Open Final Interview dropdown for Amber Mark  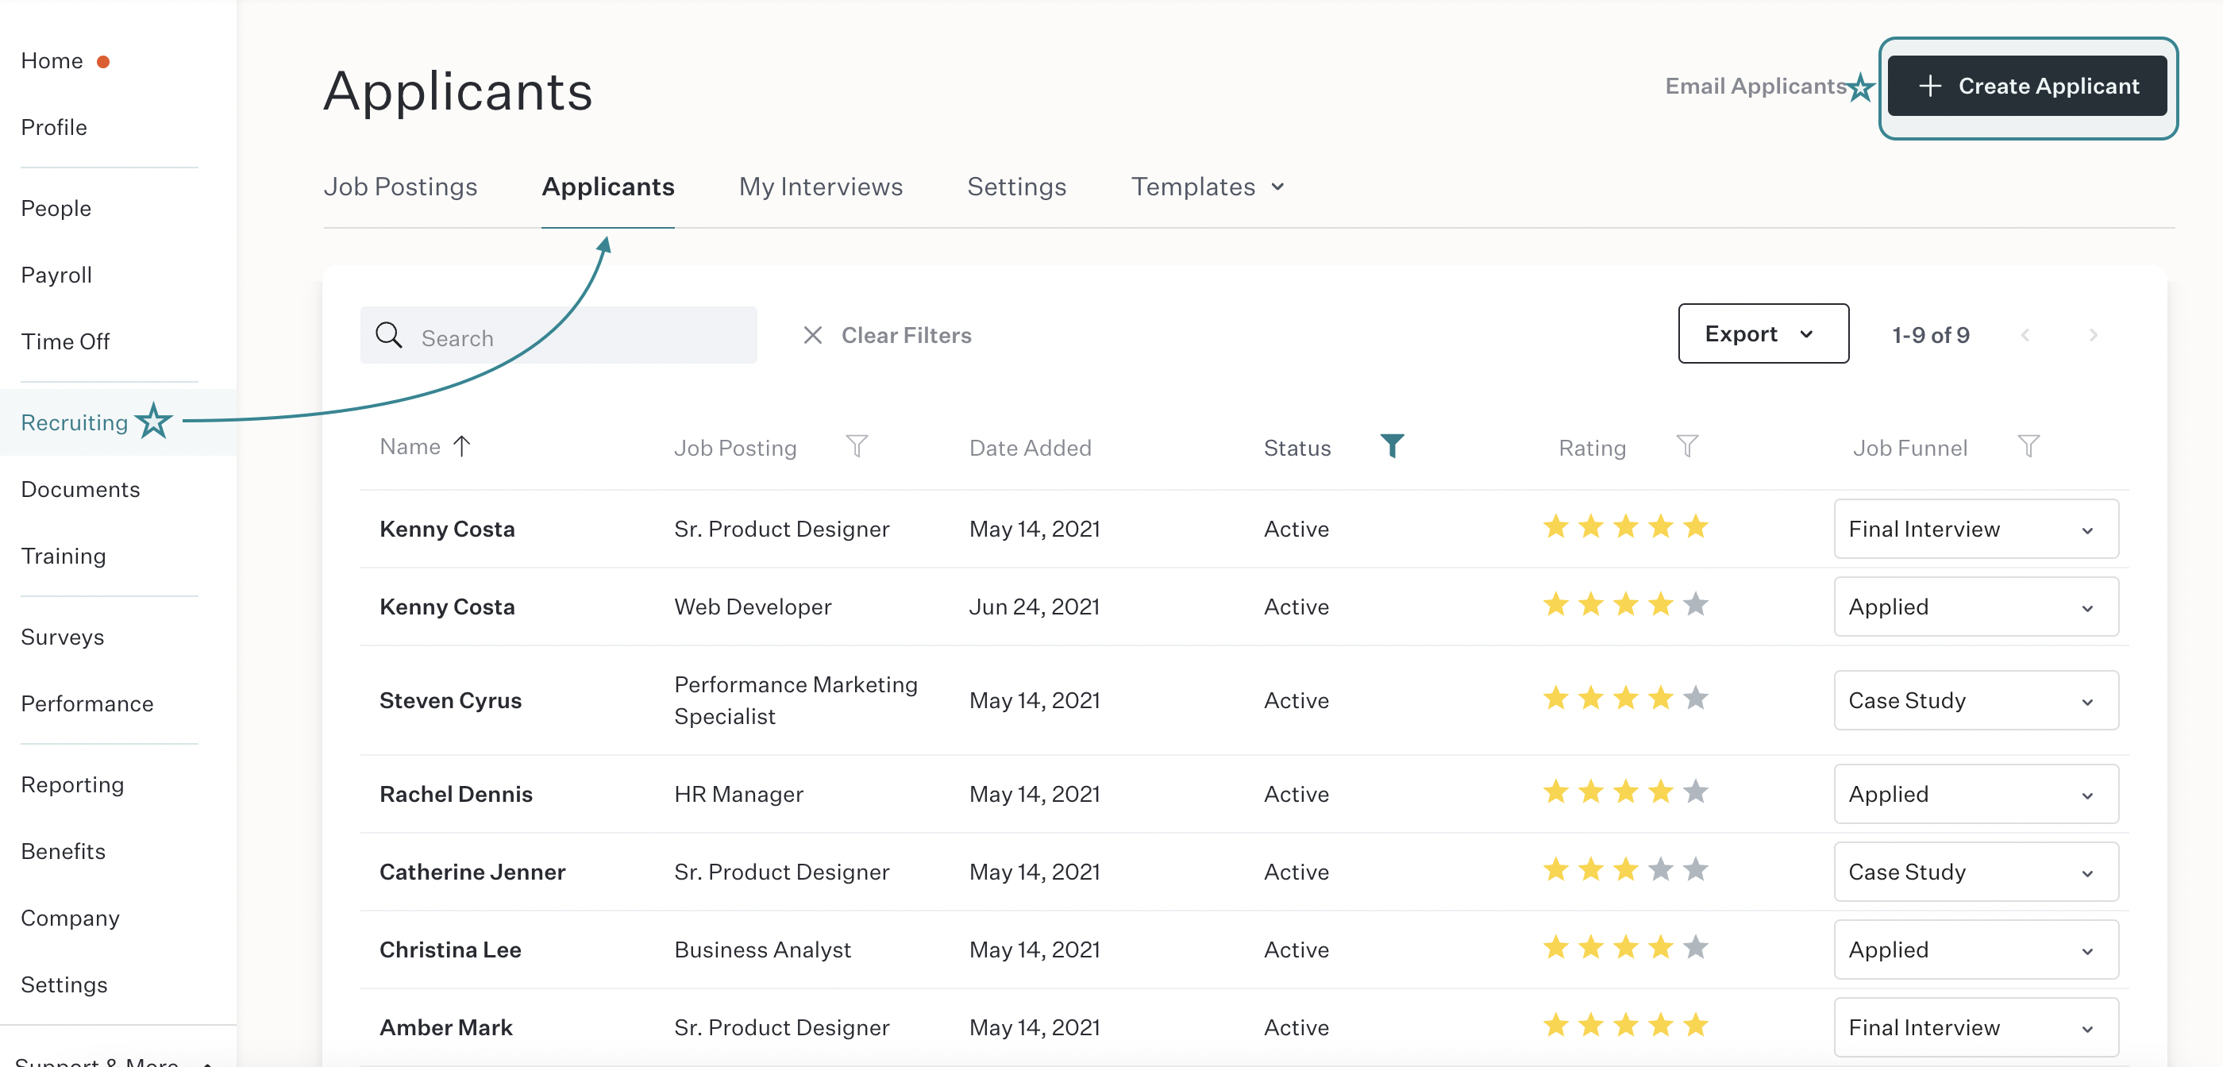tap(1976, 1027)
